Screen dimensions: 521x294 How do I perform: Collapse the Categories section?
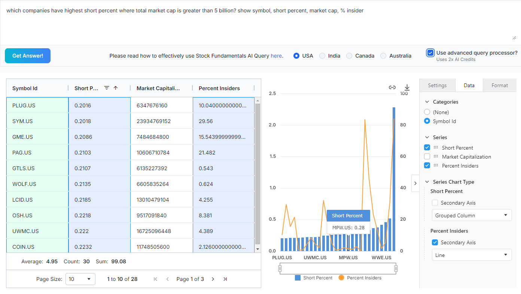(x=427, y=102)
